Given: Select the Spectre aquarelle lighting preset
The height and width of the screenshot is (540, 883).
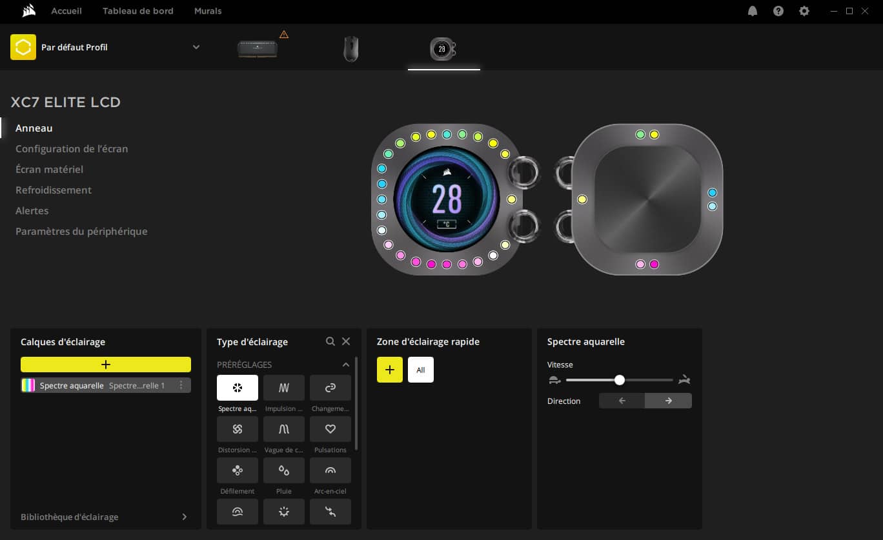Looking at the screenshot, I should (x=238, y=388).
